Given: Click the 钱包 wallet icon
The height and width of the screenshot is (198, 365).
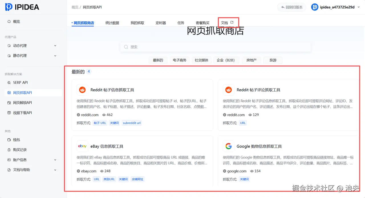Looking at the screenshot, I should tap(9, 140).
